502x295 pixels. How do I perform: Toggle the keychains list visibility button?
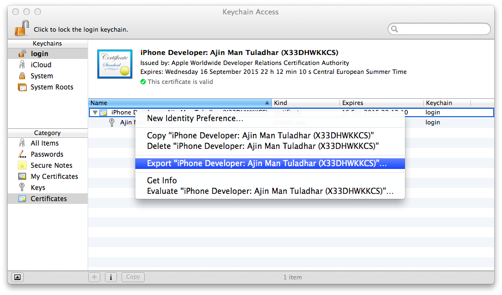coord(18,277)
